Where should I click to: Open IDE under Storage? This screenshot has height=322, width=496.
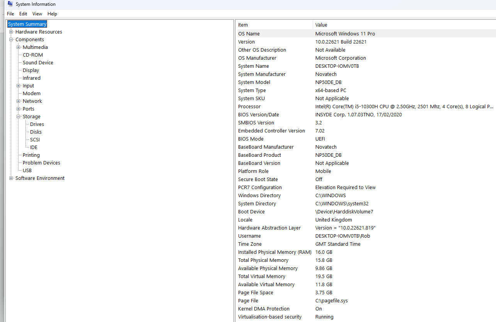click(34, 148)
